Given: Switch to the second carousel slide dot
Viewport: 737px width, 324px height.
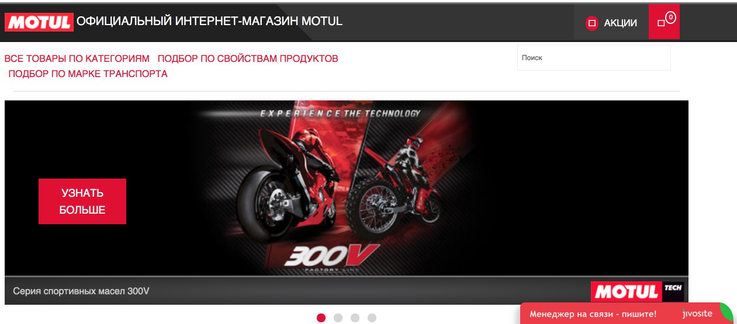Looking at the screenshot, I should 338,318.
